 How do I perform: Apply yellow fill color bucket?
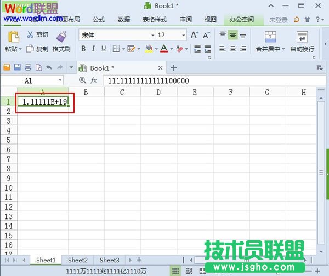click(x=149, y=49)
